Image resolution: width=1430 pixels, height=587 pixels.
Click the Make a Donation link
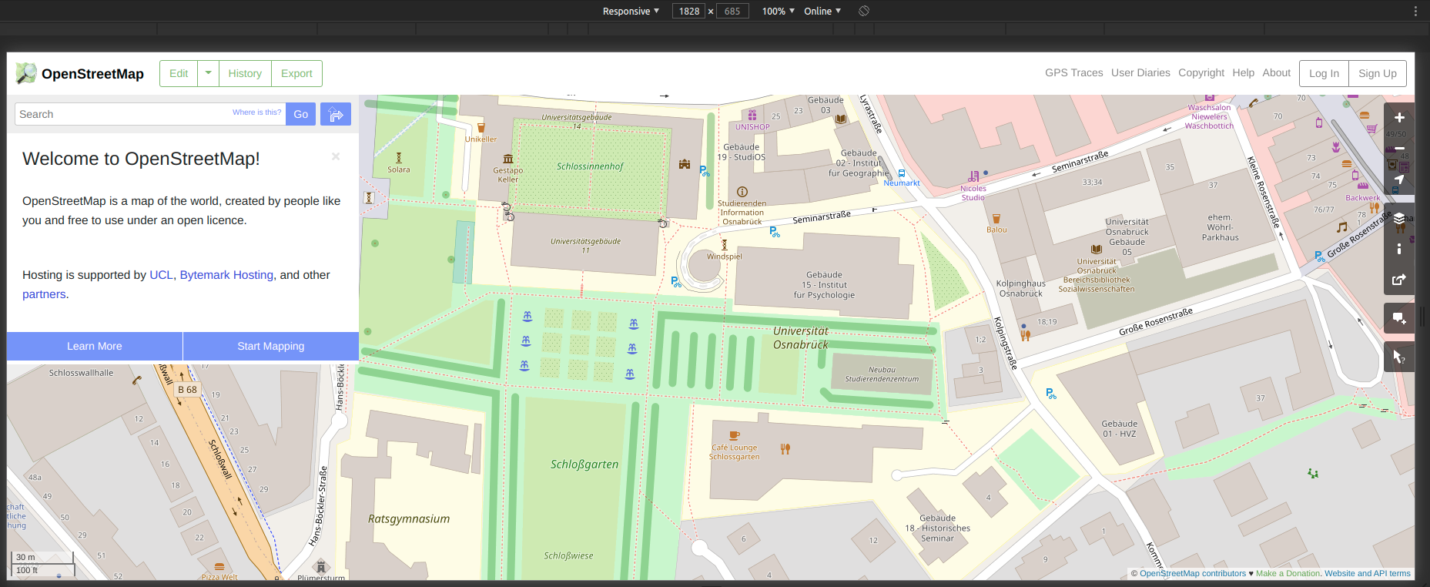click(x=1288, y=573)
